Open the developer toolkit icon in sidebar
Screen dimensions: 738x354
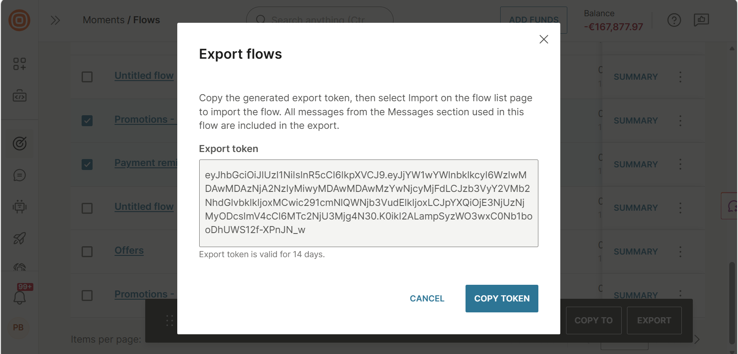click(x=19, y=96)
